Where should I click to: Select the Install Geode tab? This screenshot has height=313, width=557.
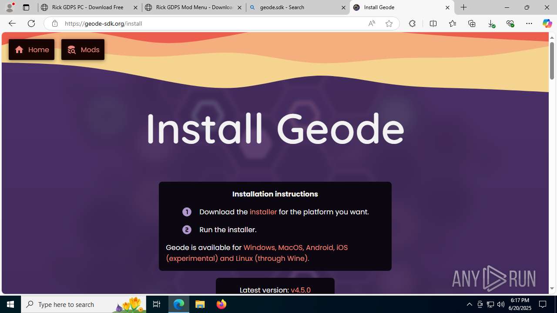401,7
